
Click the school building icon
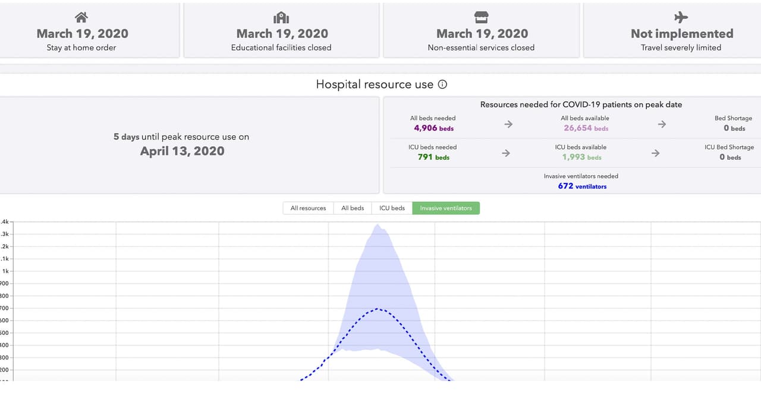pos(281,18)
